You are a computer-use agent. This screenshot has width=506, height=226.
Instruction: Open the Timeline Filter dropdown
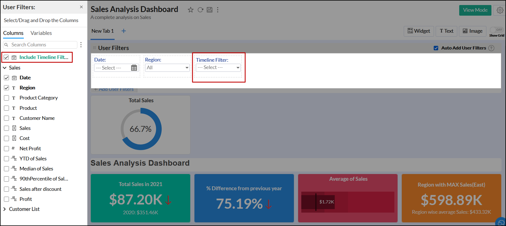[x=218, y=68]
